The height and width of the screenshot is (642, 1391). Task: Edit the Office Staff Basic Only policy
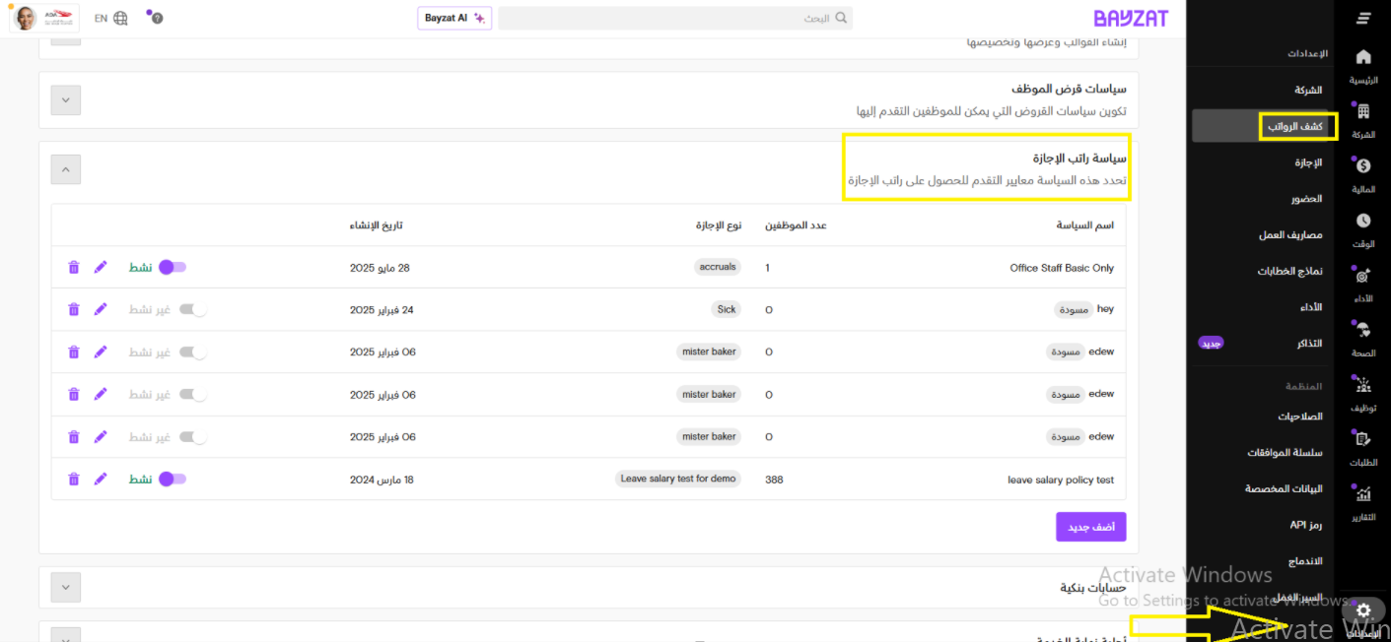coord(100,268)
